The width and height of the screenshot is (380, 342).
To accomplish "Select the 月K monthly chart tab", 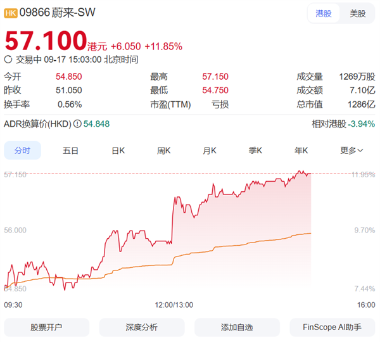I will [210, 151].
